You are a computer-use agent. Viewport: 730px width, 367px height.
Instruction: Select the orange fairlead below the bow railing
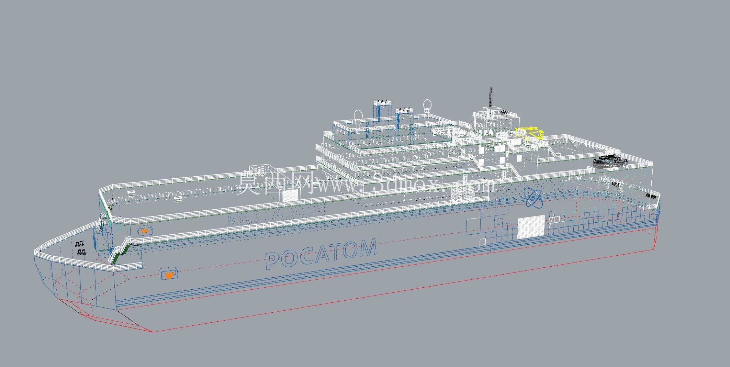point(145,231)
